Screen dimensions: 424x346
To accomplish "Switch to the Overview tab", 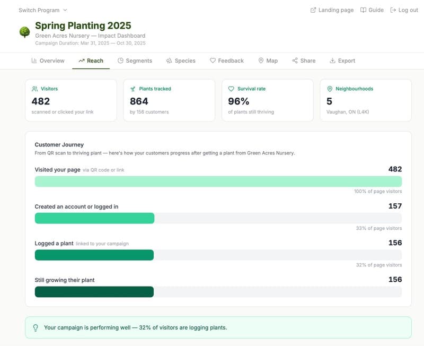I will click(x=48, y=61).
